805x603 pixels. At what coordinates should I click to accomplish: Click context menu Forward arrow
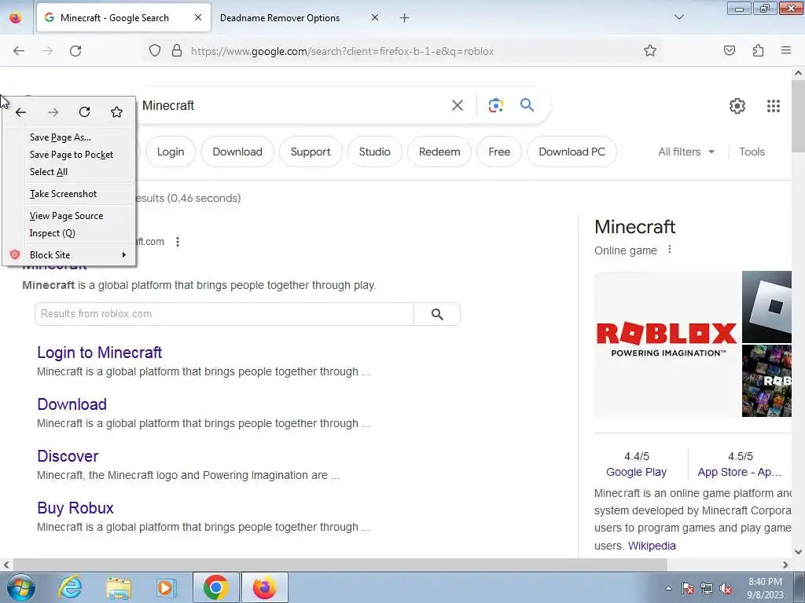click(x=53, y=112)
